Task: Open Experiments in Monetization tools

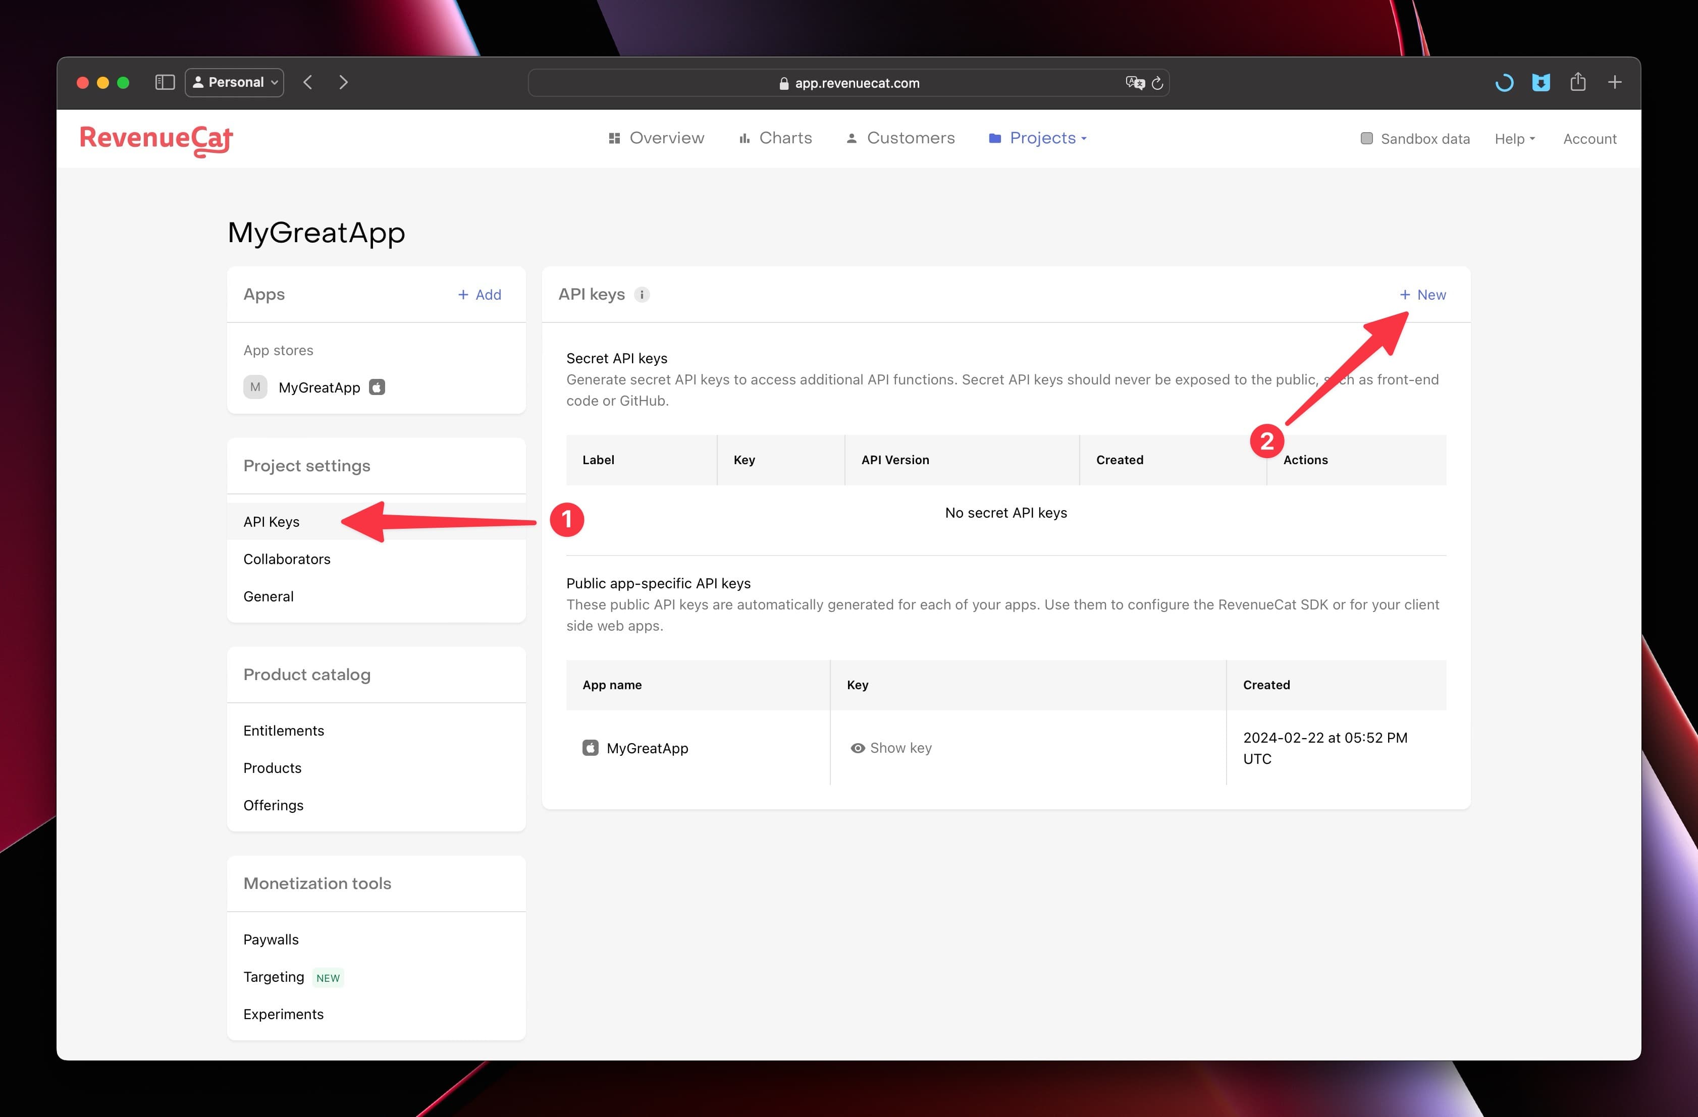Action: click(x=376, y=1014)
